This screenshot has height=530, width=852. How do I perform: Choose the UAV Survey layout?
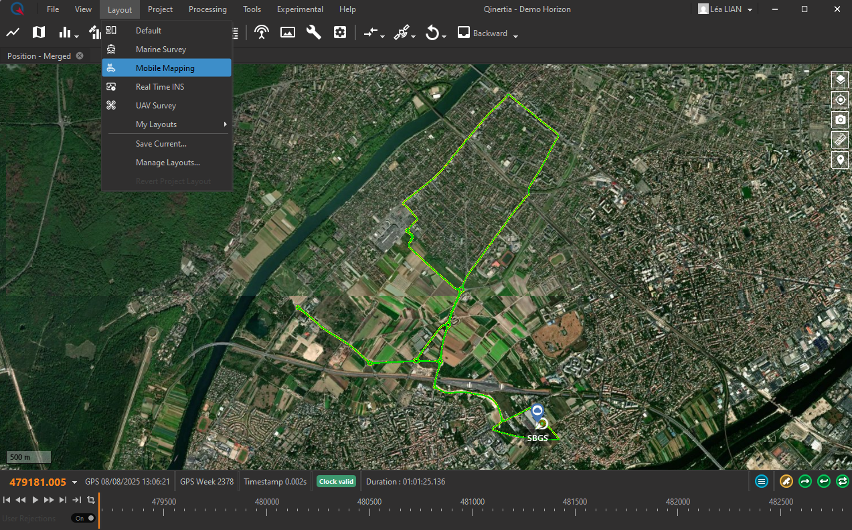coord(156,106)
